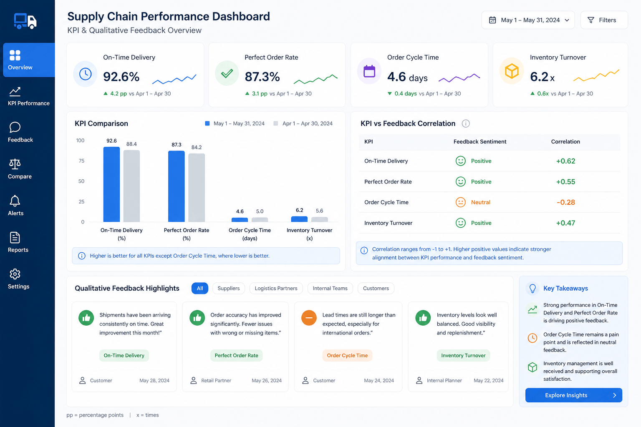Select the Customers feedback filter tab
This screenshot has height=427, width=641.
tap(376, 288)
